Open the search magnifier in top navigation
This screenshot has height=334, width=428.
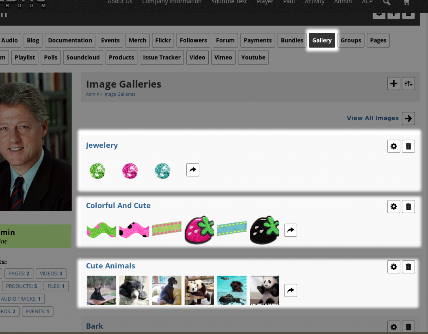pos(387,2)
